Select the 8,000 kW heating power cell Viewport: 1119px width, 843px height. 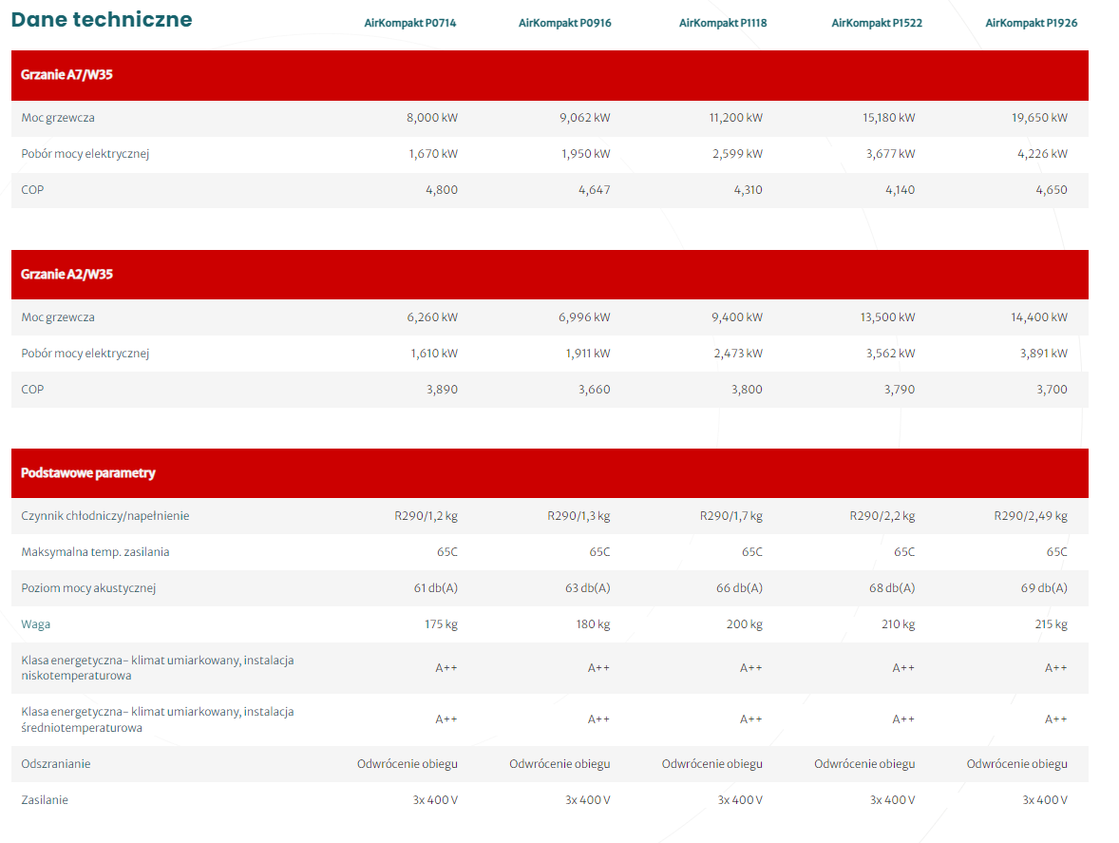point(431,118)
